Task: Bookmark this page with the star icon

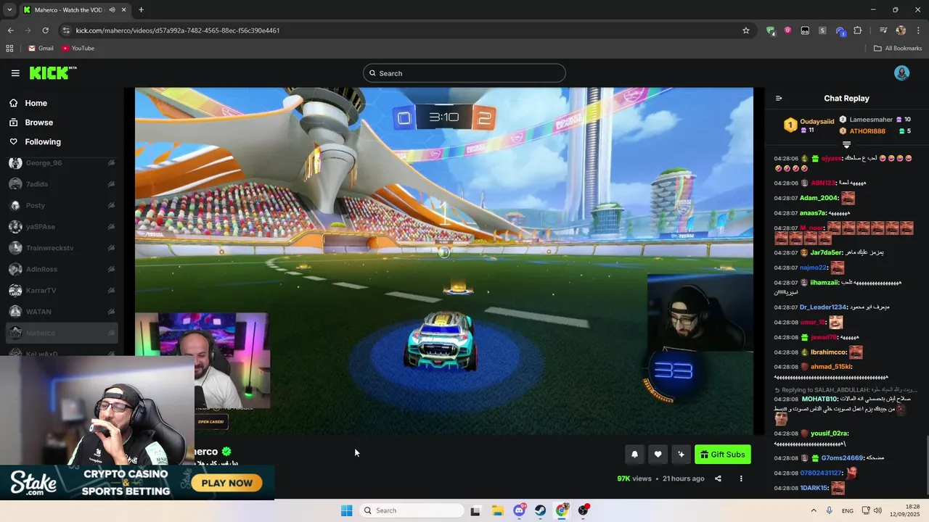Action: pos(745,30)
